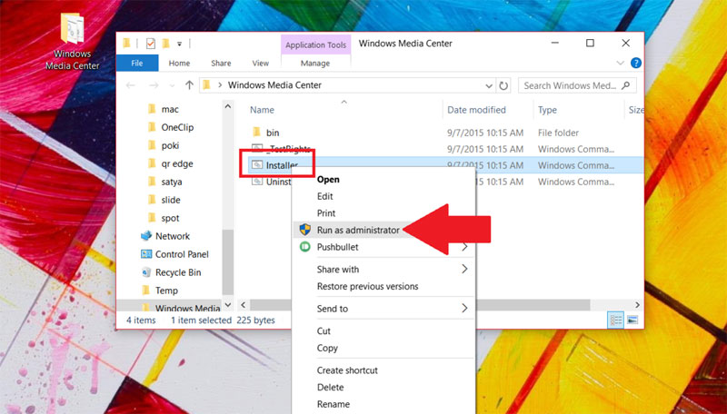
Task: Select Windows Media folder in navigation pane
Action: (181, 307)
